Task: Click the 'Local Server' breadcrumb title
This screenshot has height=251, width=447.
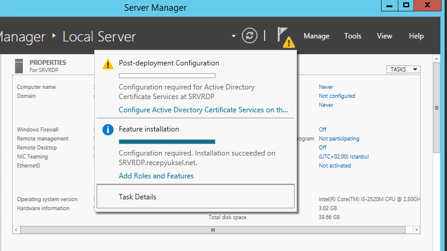Action: 99,37
